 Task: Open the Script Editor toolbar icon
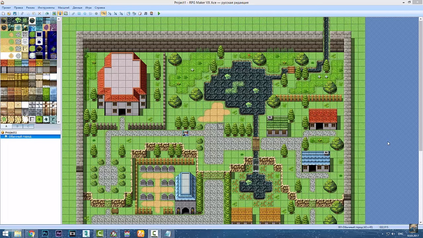[x=140, y=14]
